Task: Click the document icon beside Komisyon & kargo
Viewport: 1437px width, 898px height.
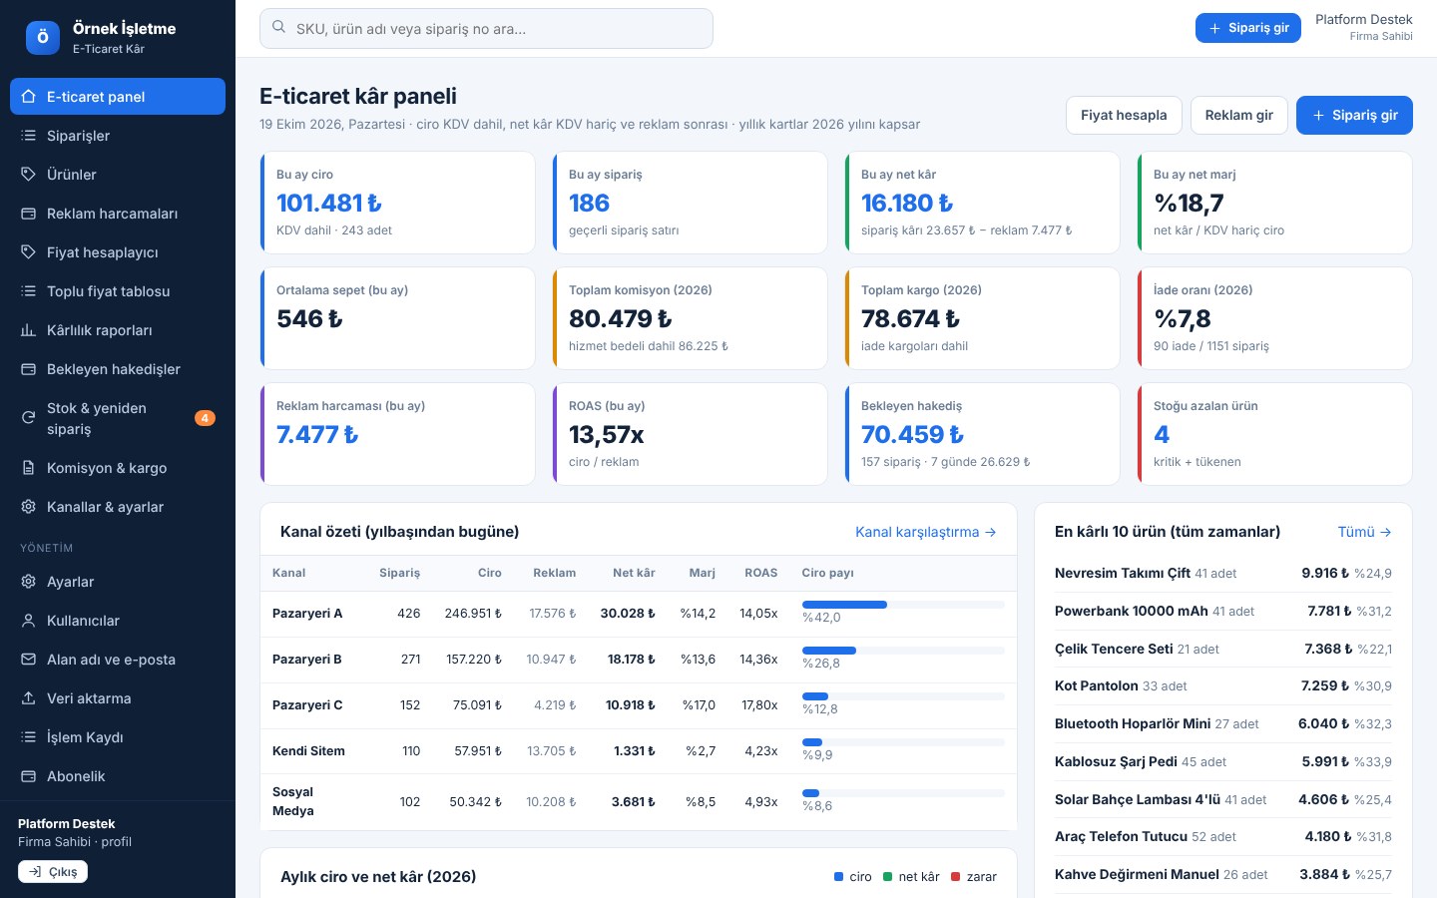Action: click(x=28, y=468)
